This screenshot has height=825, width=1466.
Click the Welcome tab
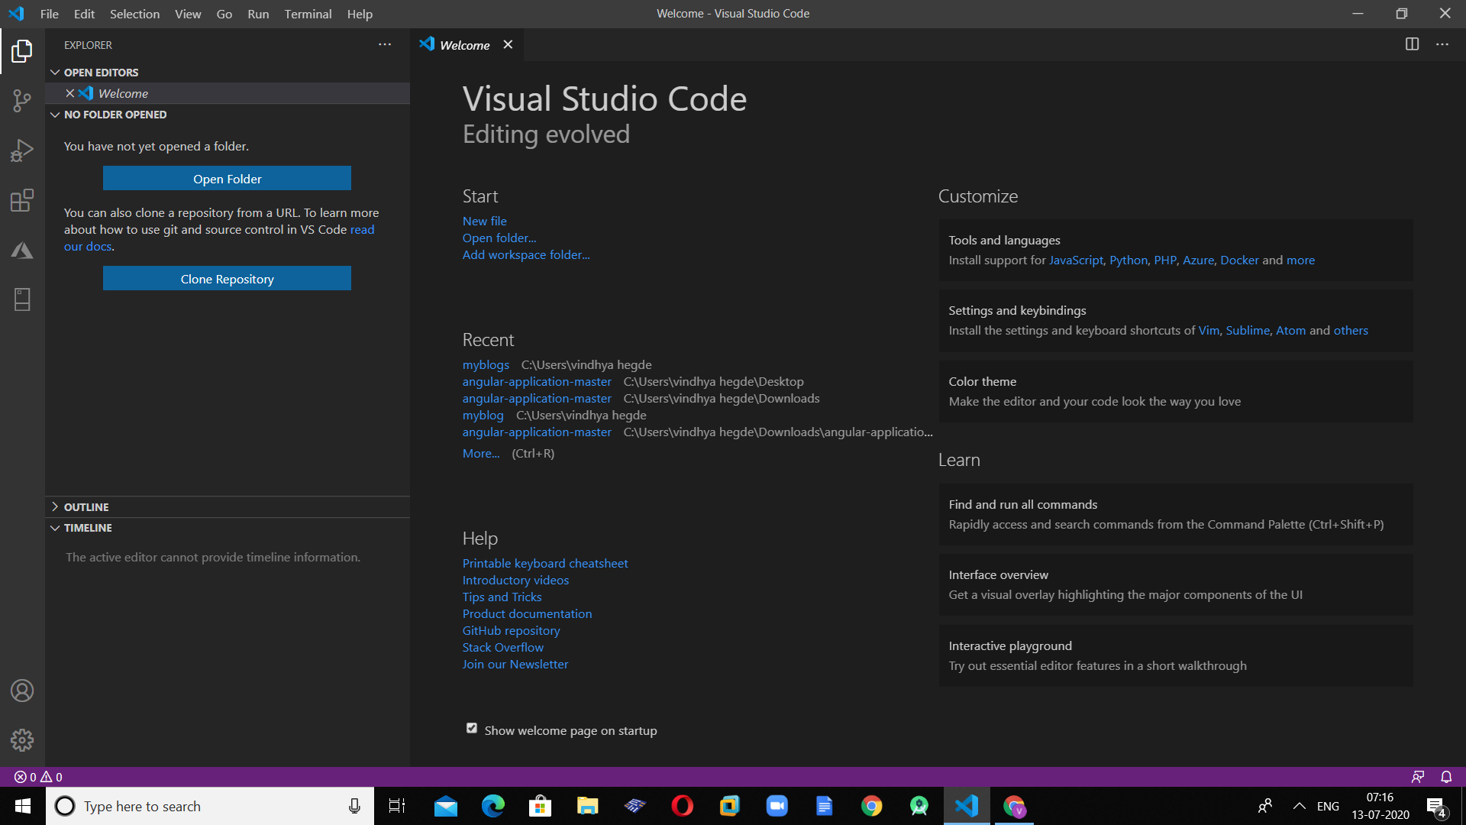coord(464,44)
